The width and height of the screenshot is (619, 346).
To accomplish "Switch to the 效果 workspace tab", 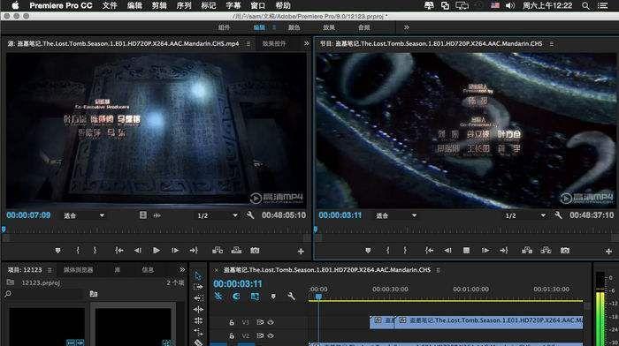I will pos(329,27).
